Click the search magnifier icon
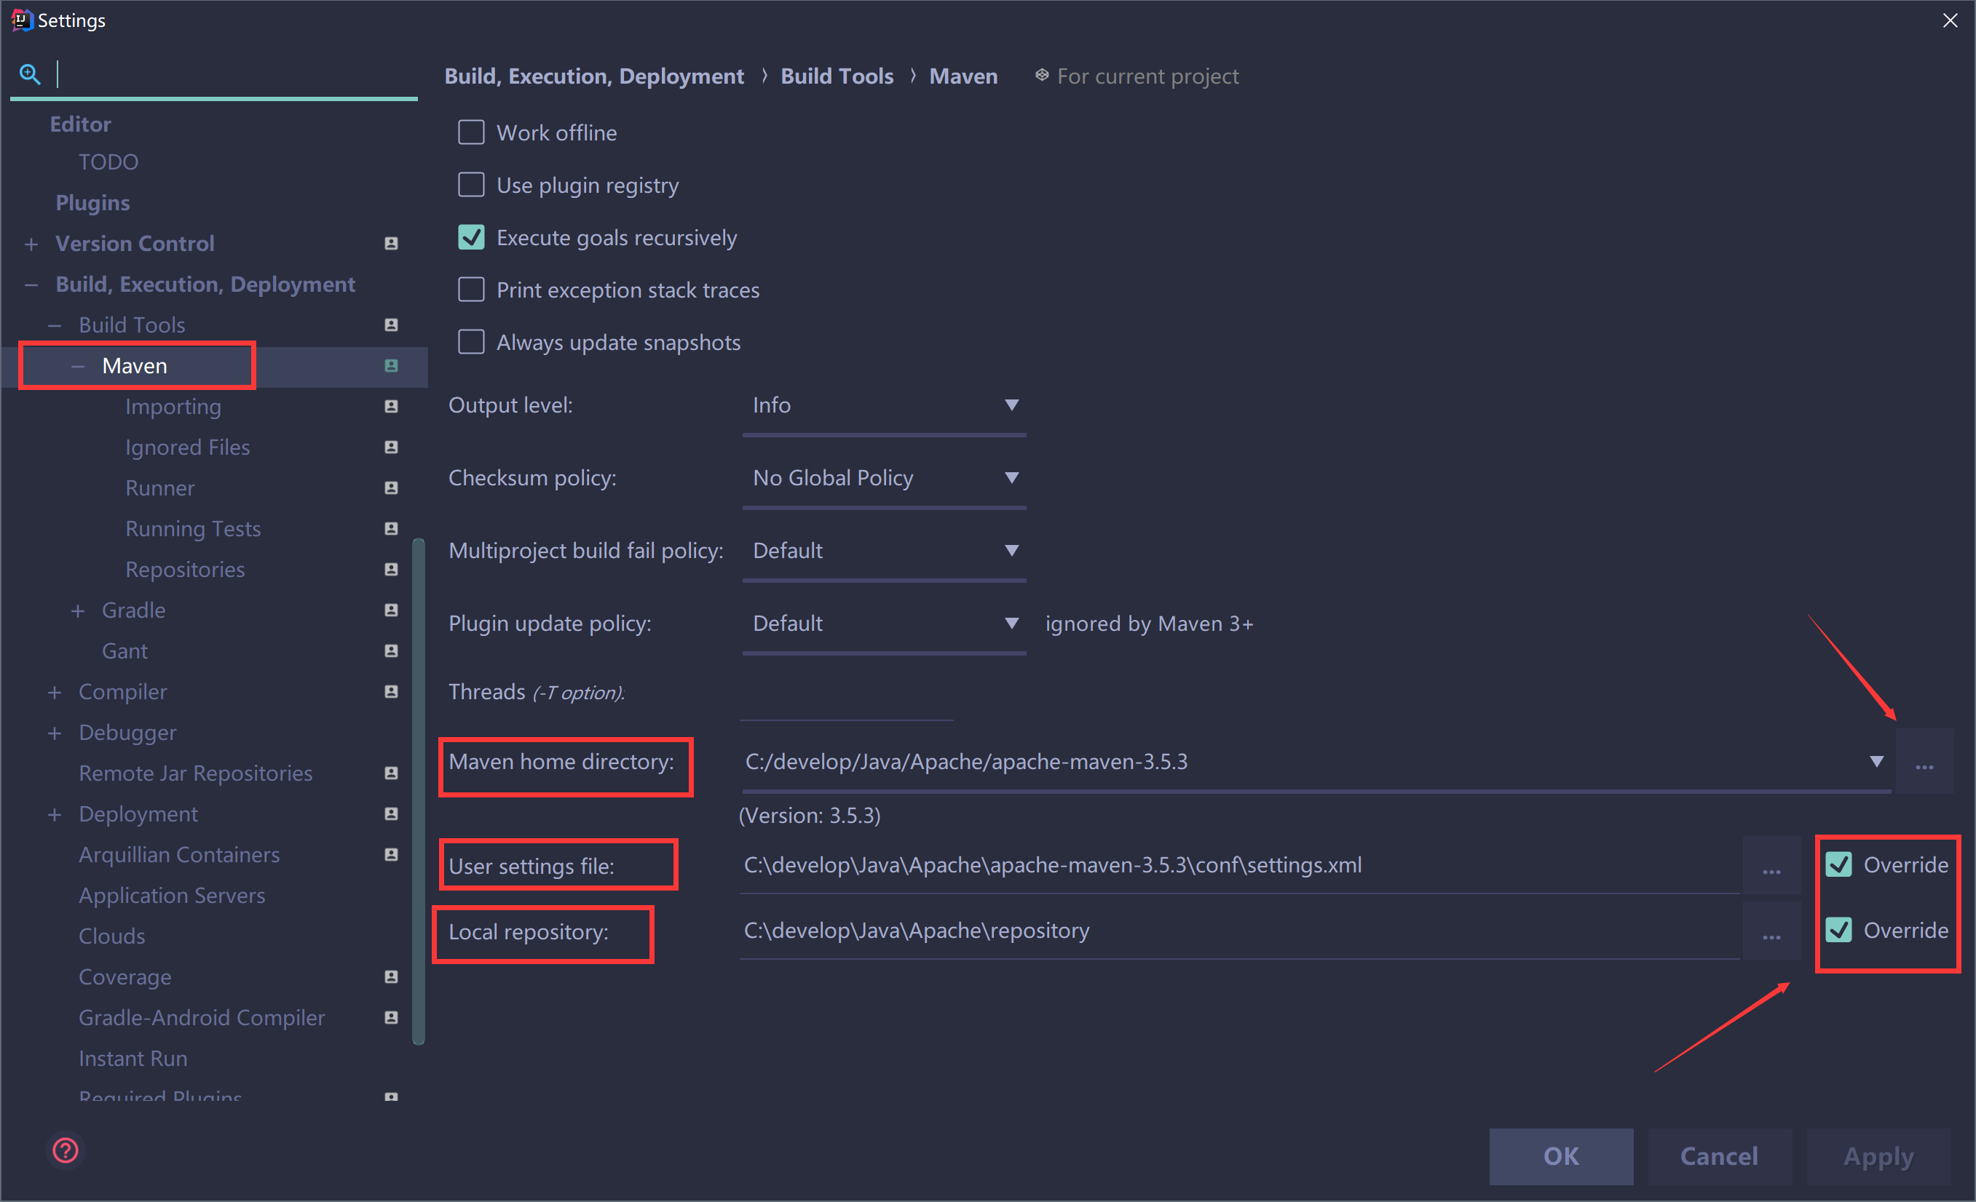1976x1202 pixels. (x=30, y=73)
